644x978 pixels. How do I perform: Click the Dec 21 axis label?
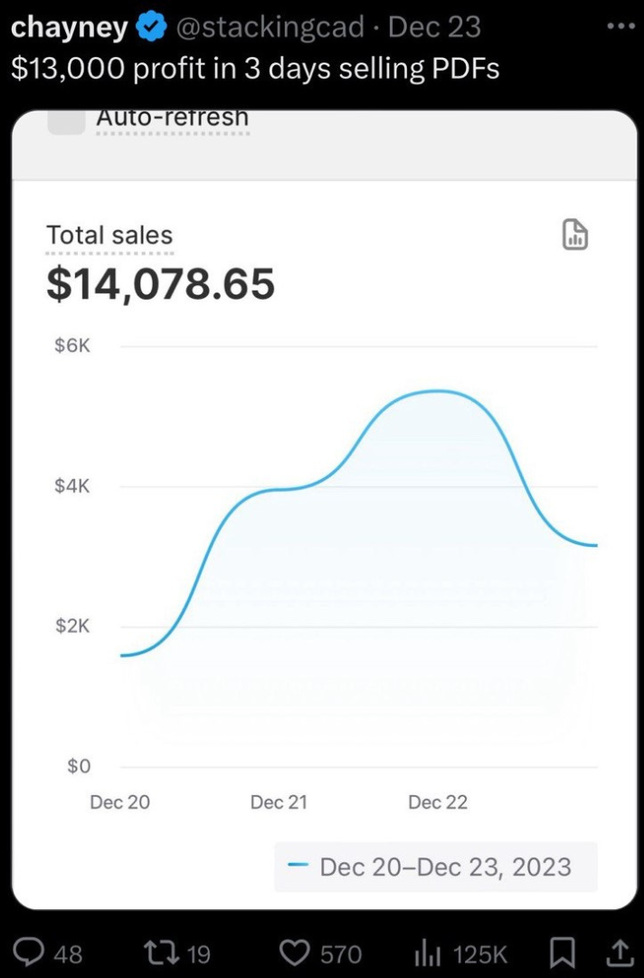pos(279,802)
